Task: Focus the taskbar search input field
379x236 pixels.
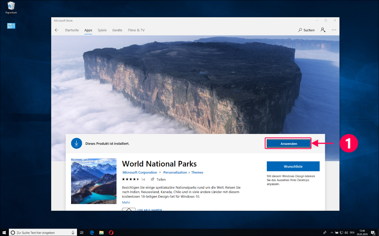Action: tap(43, 233)
